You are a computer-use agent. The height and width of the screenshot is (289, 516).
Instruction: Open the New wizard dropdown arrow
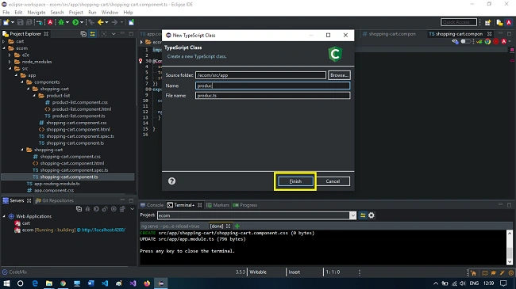click(x=13, y=22)
